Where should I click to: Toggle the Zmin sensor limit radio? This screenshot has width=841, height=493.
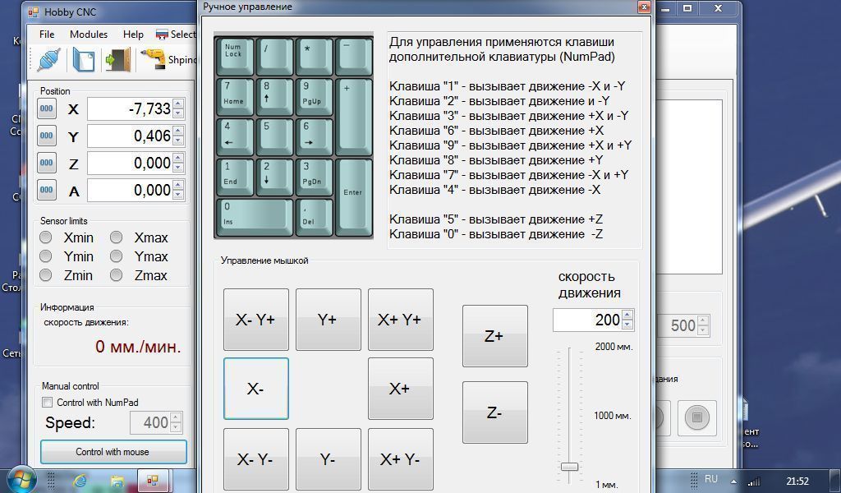46,275
